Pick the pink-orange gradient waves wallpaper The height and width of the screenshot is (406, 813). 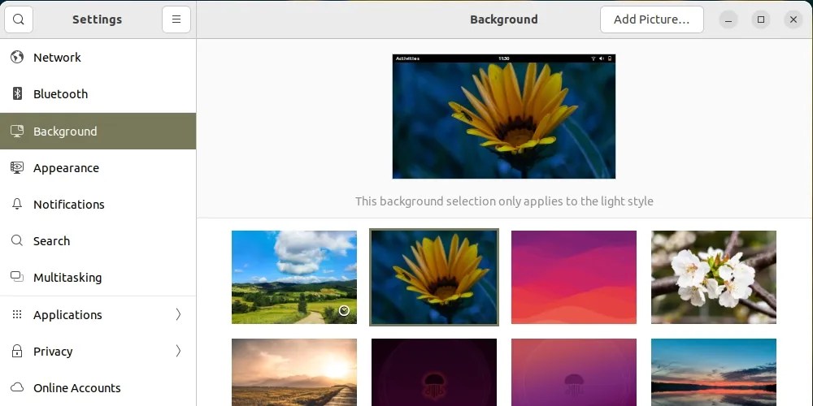point(574,277)
